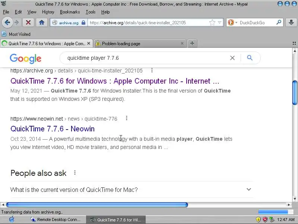Clear the Google search query with X

click(x=232, y=58)
